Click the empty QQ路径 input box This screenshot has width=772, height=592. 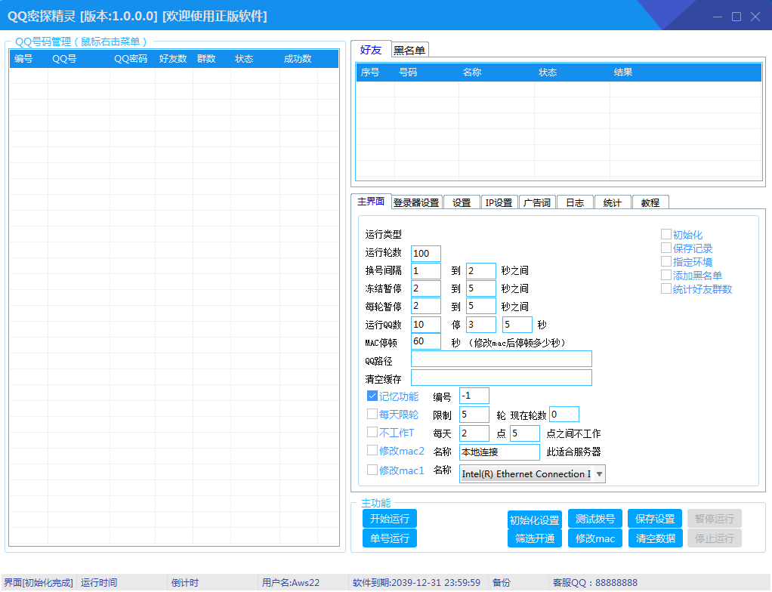pos(502,359)
